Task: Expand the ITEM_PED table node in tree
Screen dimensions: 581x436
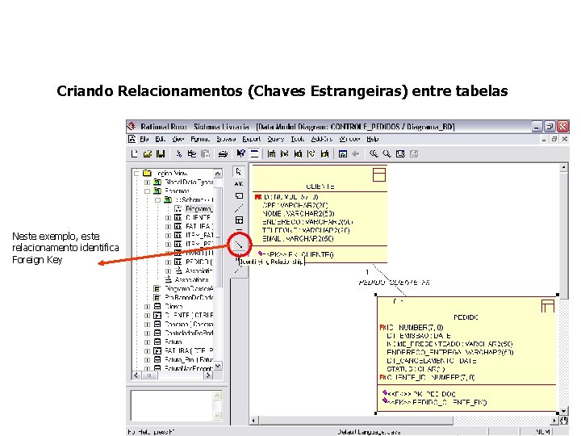Action: (x=168, y=245)
